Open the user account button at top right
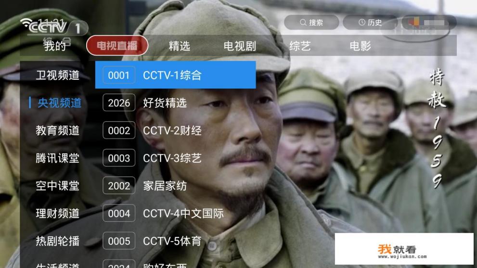 pos(429,23)
